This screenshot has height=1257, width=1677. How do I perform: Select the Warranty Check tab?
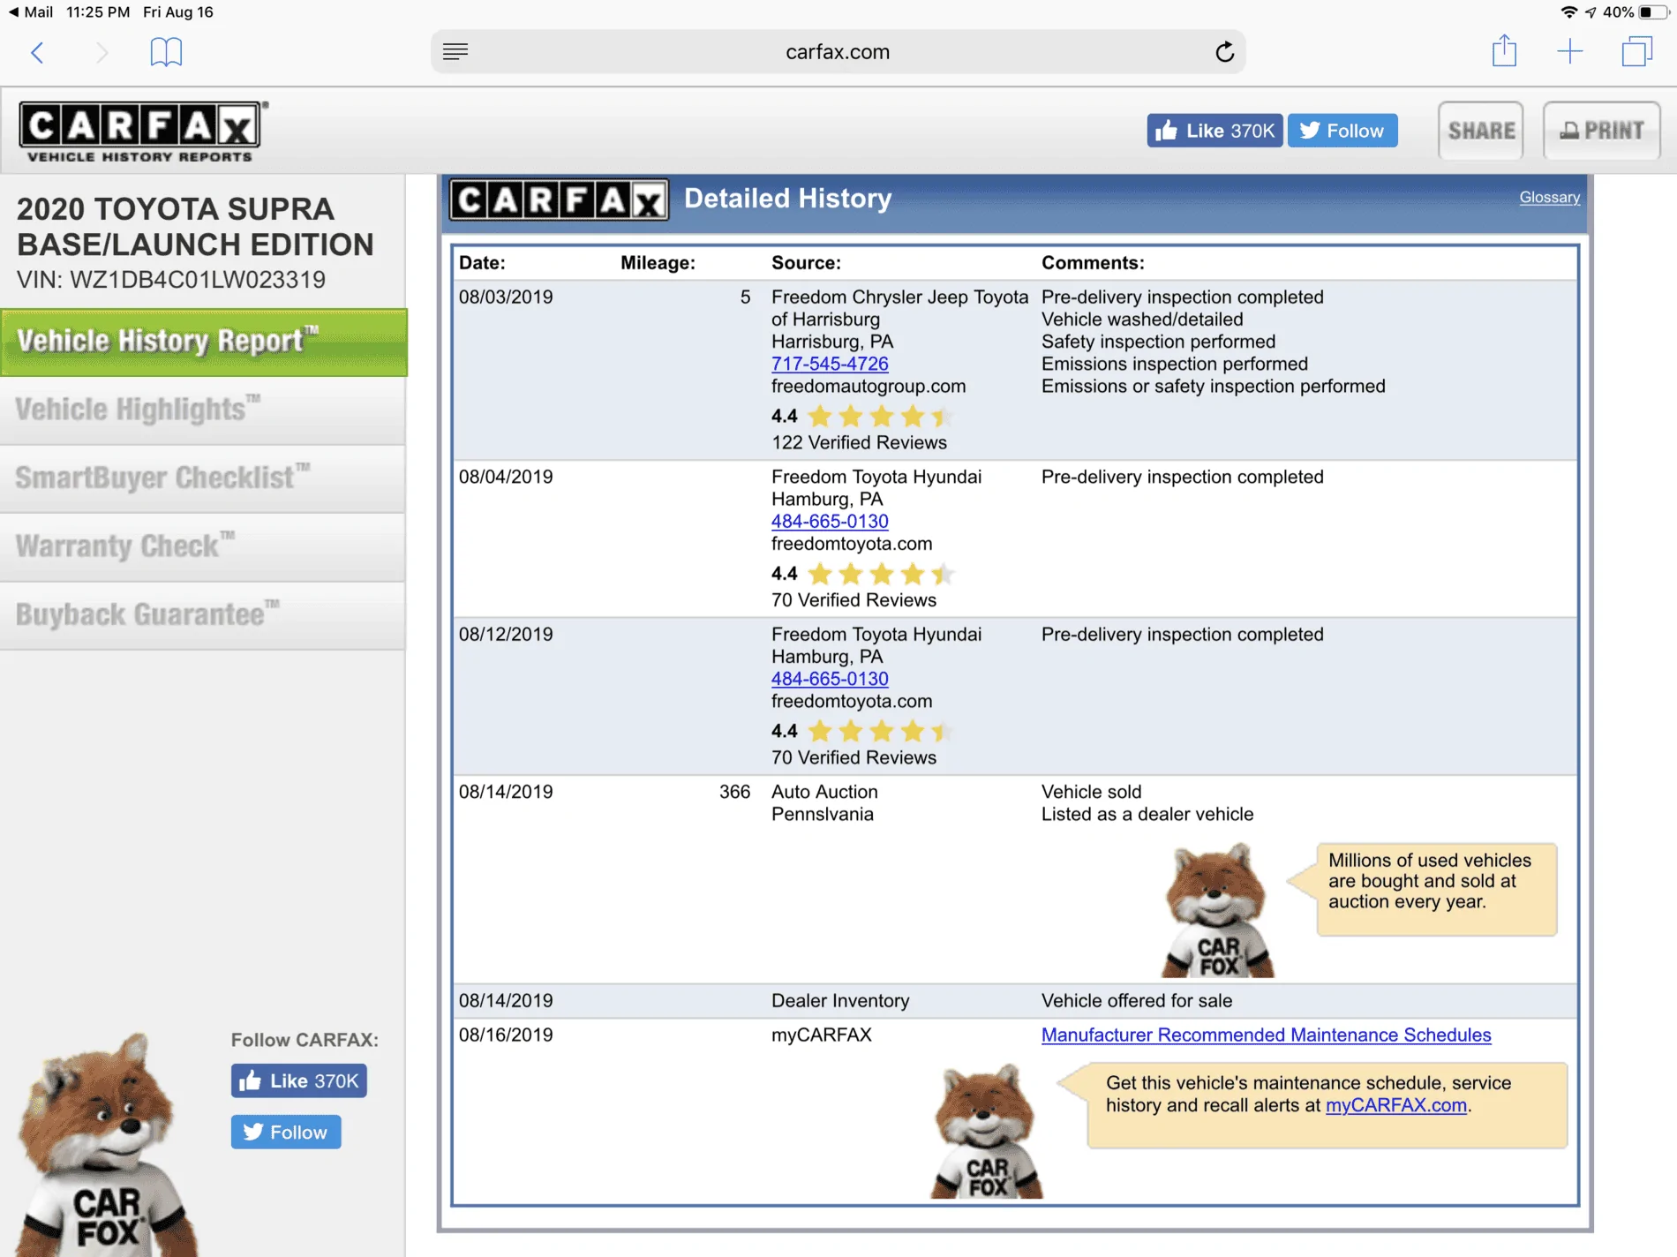pos(203,547)
